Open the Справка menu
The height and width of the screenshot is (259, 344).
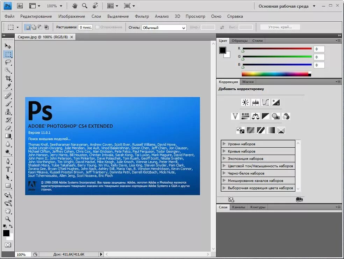point(235,16)
